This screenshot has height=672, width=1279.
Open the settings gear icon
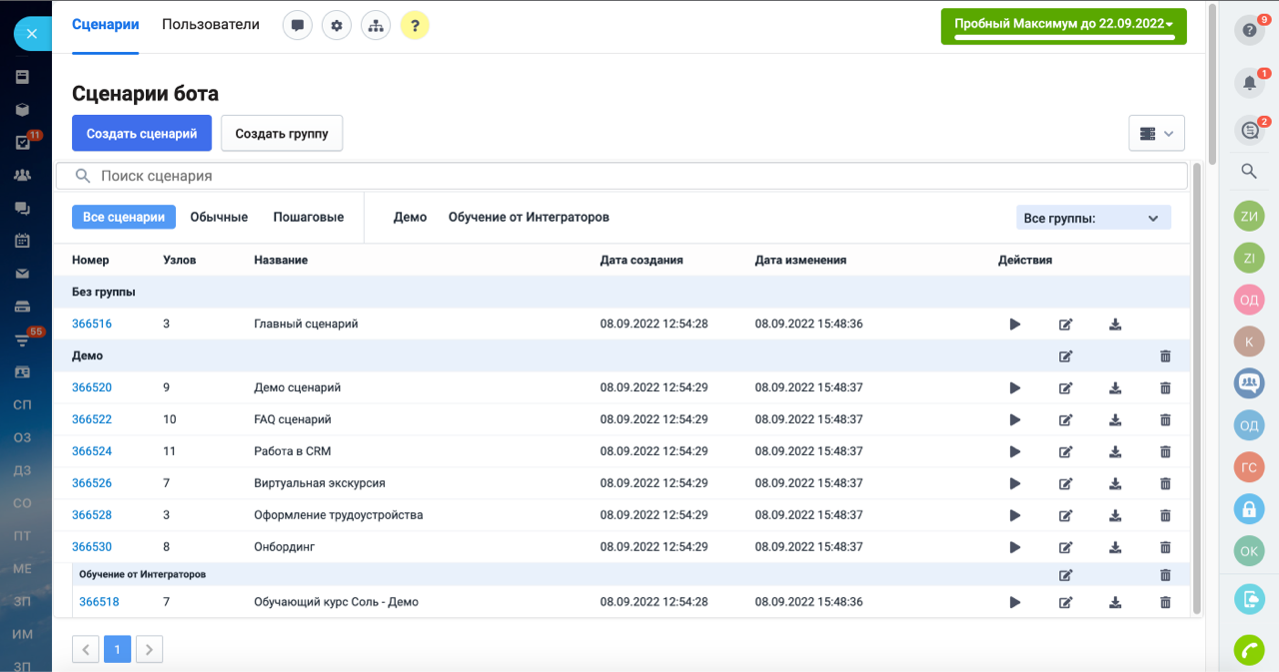(337, 26)
